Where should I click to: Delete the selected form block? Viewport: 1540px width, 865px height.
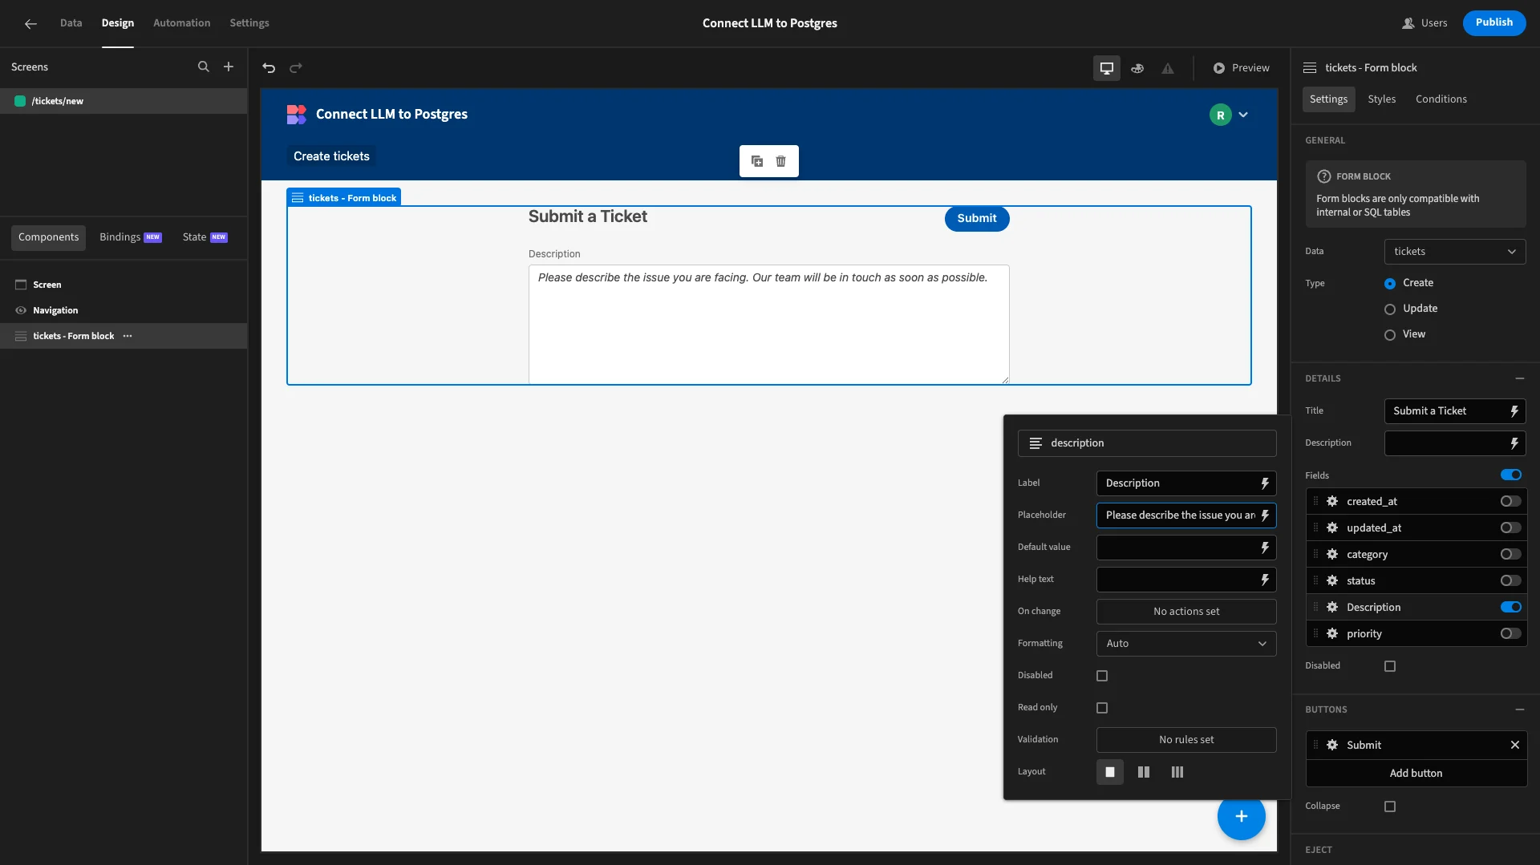pyautogui.click(x=780, y=161)
